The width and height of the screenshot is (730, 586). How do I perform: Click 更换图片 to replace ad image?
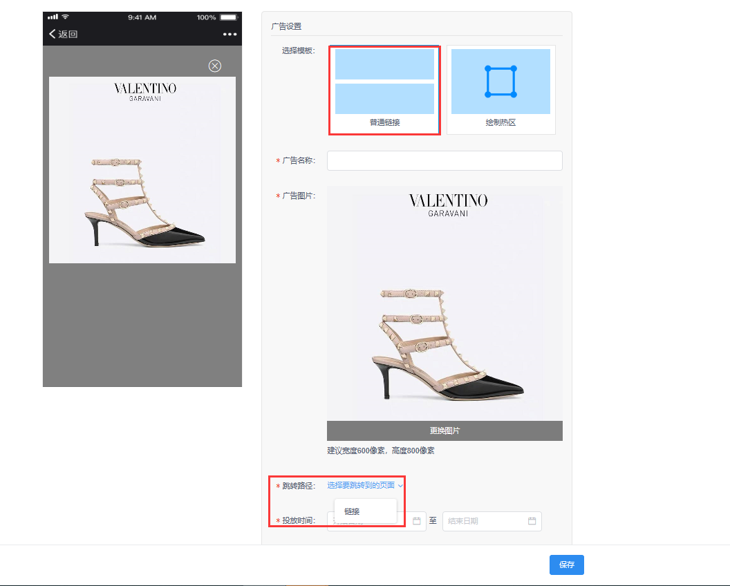point(444,431)
